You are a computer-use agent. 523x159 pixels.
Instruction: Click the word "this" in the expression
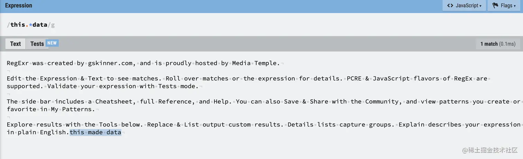coord(18,25)
